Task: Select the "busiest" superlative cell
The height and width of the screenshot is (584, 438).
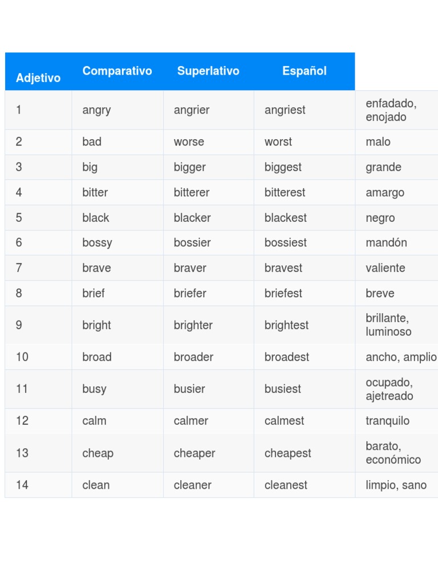Action: pos(282,389)
